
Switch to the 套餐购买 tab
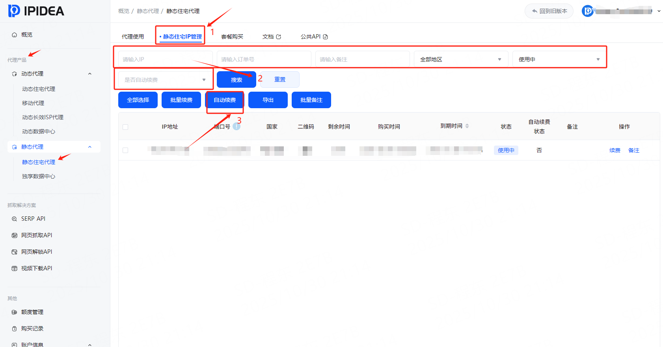click(x=232, y=37)
